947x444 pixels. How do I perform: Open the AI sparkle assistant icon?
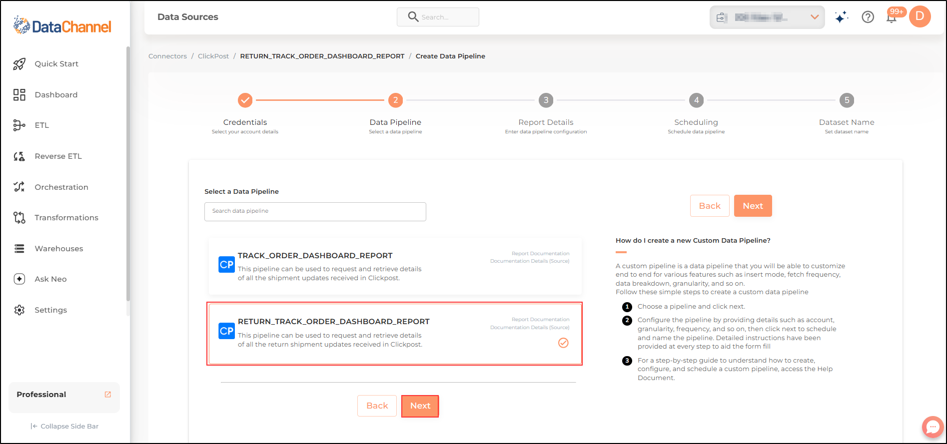click(x=842, y=17)
